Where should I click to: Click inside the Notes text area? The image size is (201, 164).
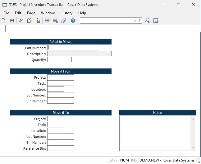click(155, 133)
